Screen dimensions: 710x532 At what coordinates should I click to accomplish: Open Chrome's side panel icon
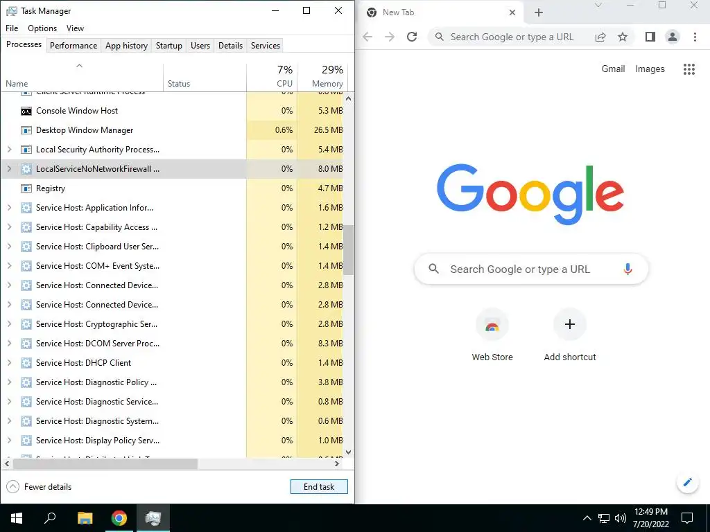pyautogui.click(x=650, y=37)
